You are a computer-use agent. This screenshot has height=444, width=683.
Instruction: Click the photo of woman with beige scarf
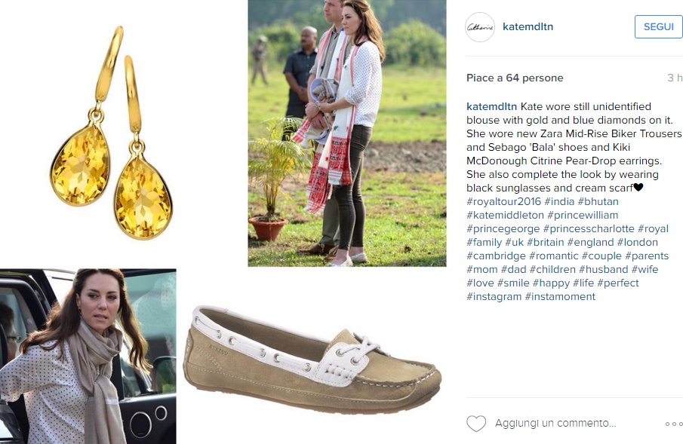88,357
